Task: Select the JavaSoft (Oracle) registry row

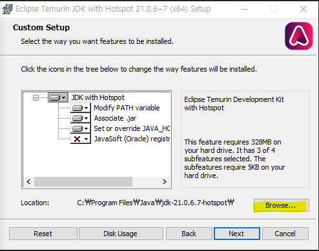Action: click(x=132, y=139)
